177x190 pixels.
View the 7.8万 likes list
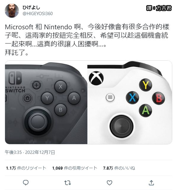119,168
